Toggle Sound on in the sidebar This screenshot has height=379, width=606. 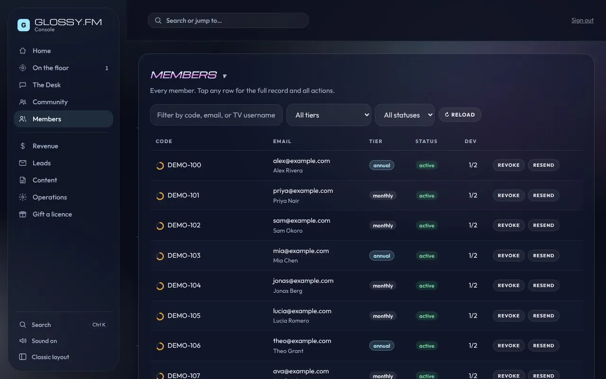point(63,341)
